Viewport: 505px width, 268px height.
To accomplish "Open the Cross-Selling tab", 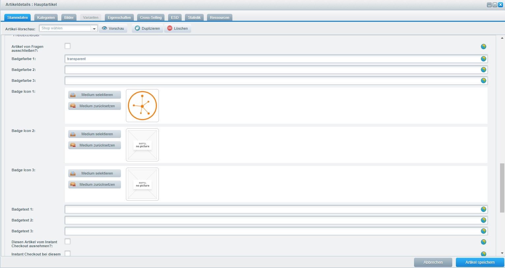I will pos(151,17).
